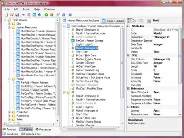The width and height of the screenshot is (184, 138).
Task: Collapse the Behaviour property section
Action: point(128,89)
